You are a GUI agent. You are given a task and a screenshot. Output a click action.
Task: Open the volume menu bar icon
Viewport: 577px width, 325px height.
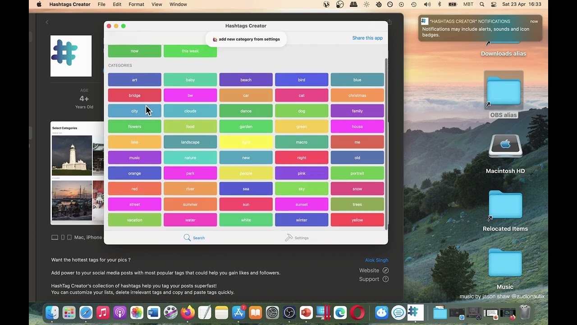(x=427, y=5)
